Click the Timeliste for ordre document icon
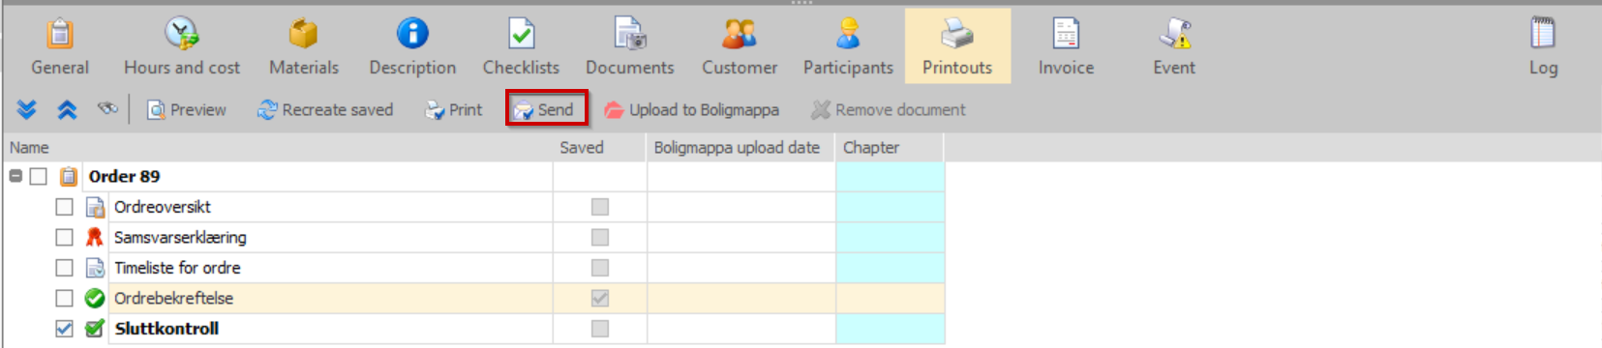Screen dimensions: 1602x348 pyautogui.click(x=95, y=268)
